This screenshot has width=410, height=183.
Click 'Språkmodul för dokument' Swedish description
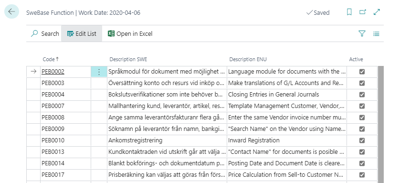click(167, 72)
